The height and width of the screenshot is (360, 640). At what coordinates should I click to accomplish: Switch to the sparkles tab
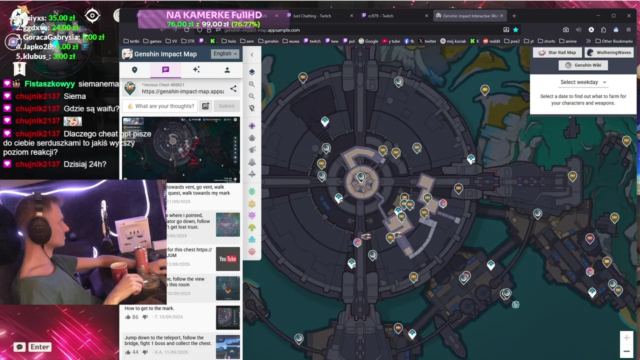click(196, 70)
